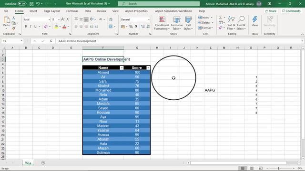The image size is (305, 171).
Task: Switch to Page Layout view icon
Action: tap(252, 168)
